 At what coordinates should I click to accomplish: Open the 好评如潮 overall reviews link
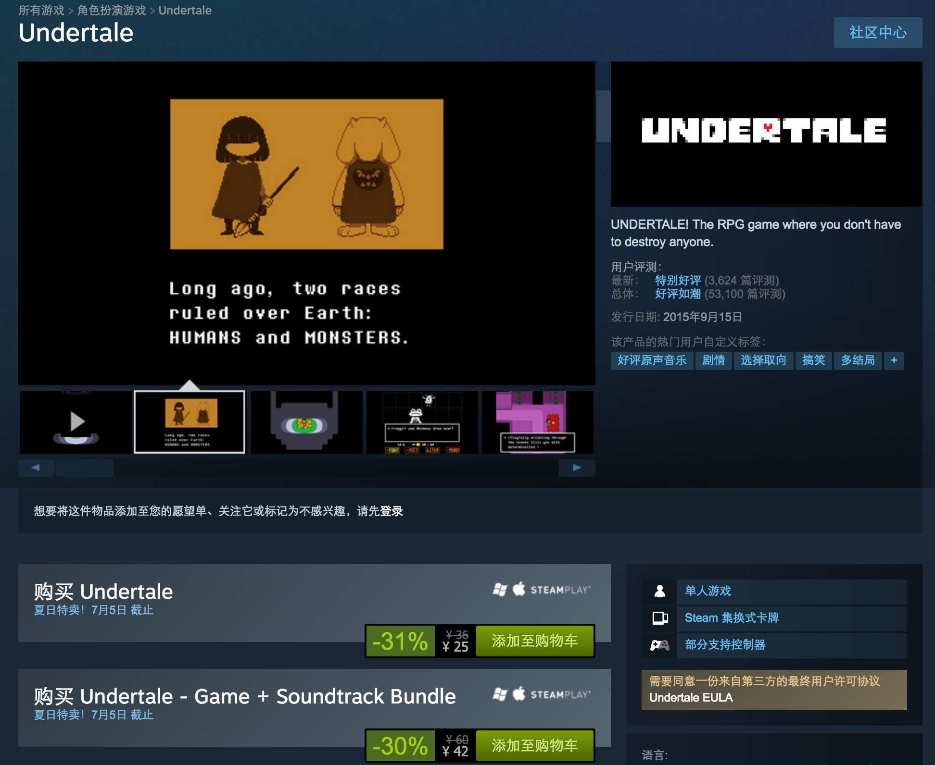678,294
